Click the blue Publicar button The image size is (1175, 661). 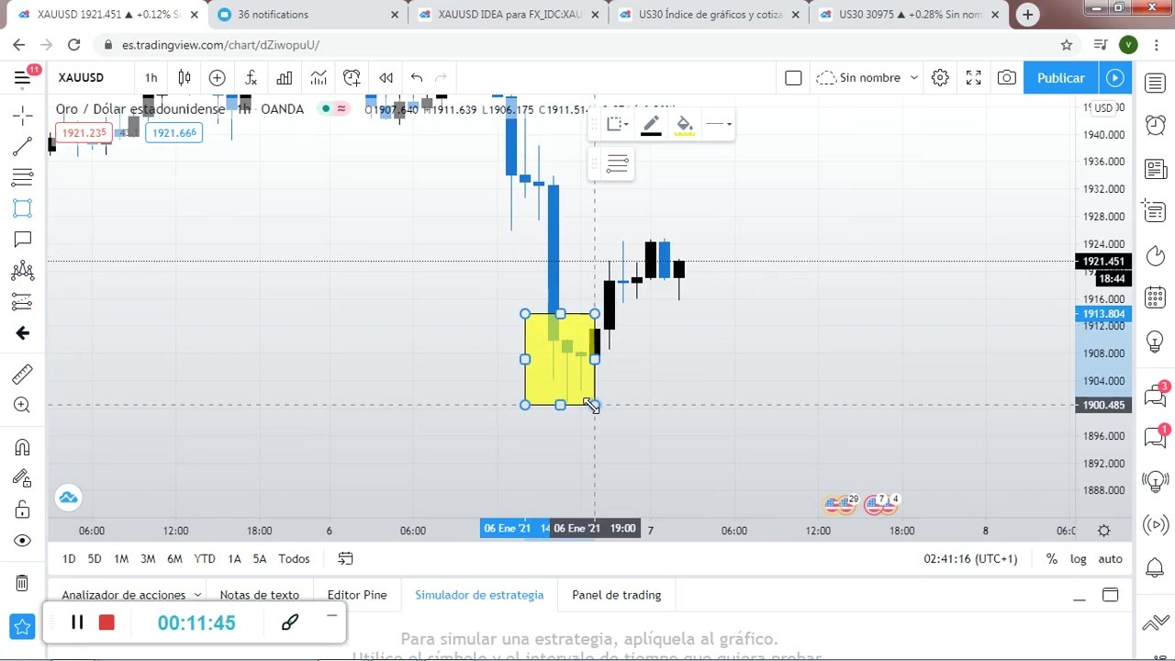coord(1060,78)
